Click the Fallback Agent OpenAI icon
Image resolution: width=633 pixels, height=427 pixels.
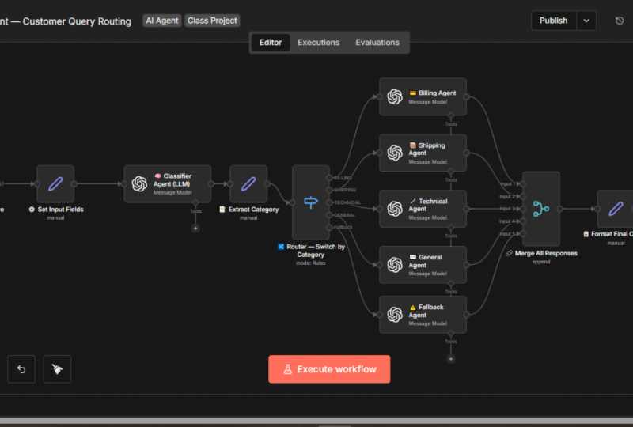(x=395, y=315)
